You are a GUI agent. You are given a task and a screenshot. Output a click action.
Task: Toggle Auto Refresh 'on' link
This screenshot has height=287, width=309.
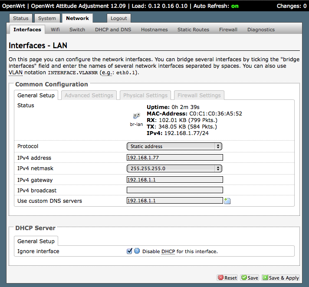(235, 6)
